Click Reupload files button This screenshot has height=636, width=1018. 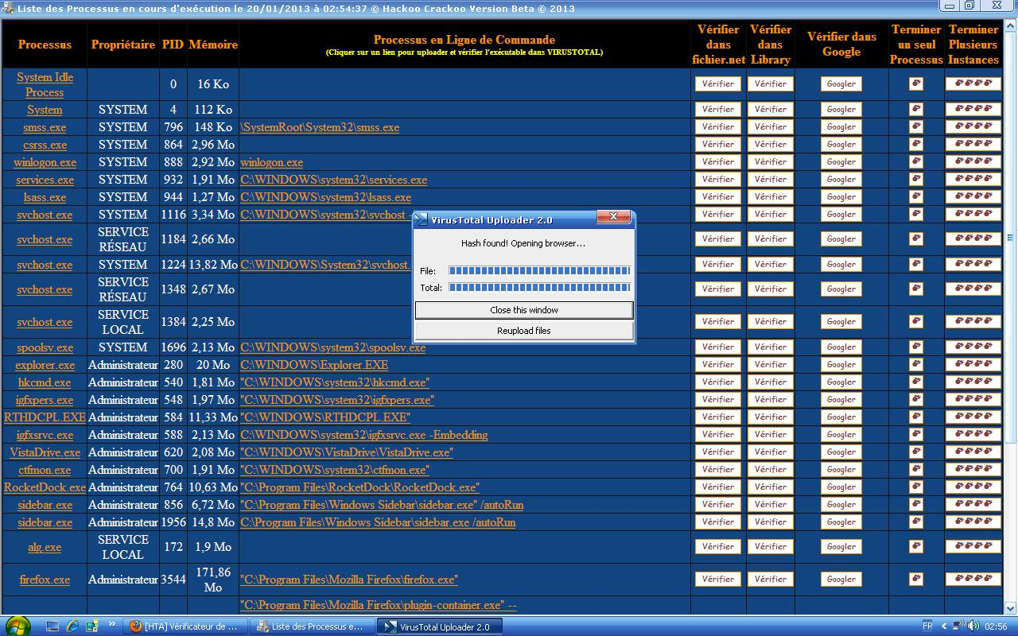click(x=523, y=331)
